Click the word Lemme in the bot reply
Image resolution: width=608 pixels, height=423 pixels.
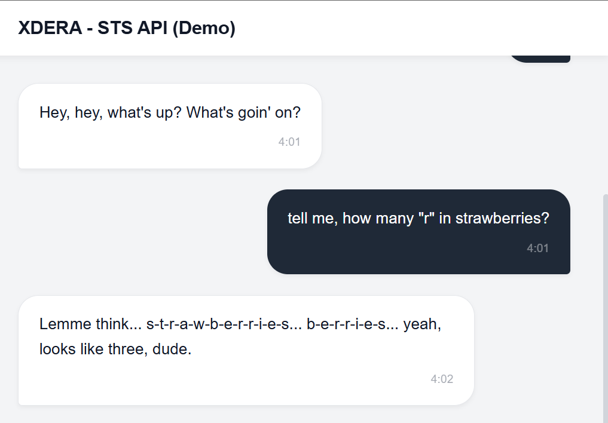(x=62, y=324)
